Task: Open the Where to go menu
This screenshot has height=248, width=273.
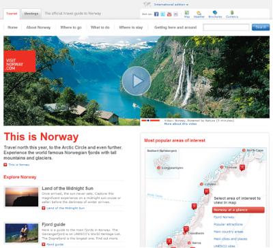Action: click(71, 27)
